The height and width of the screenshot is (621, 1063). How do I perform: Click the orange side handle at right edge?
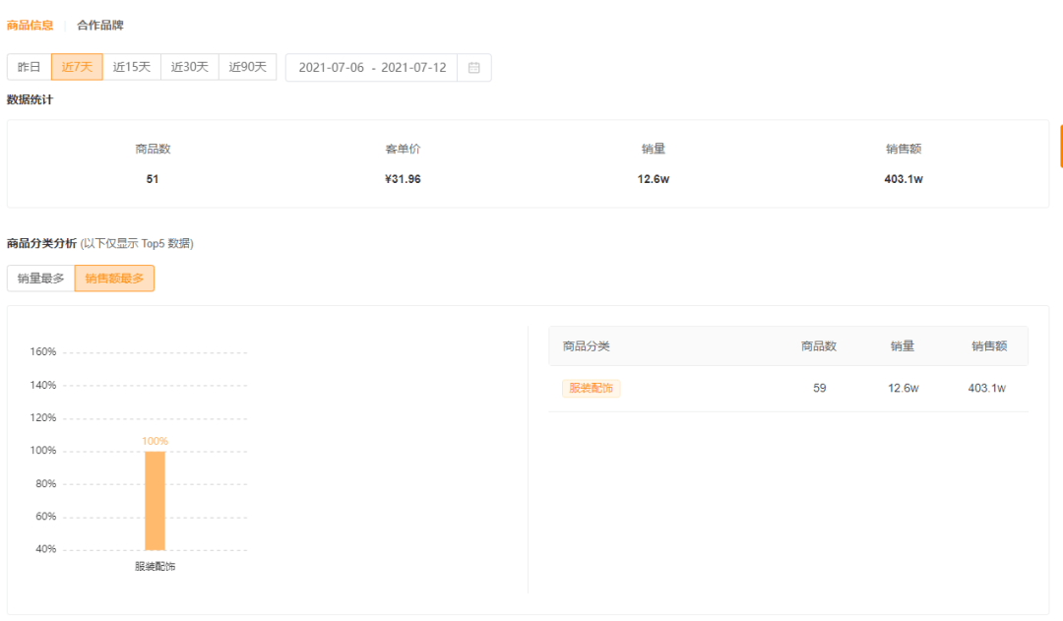(1060, 146)
